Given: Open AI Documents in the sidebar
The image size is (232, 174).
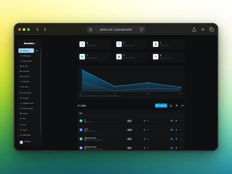Looking at the screenshot, I should click(x=26, y=93).
